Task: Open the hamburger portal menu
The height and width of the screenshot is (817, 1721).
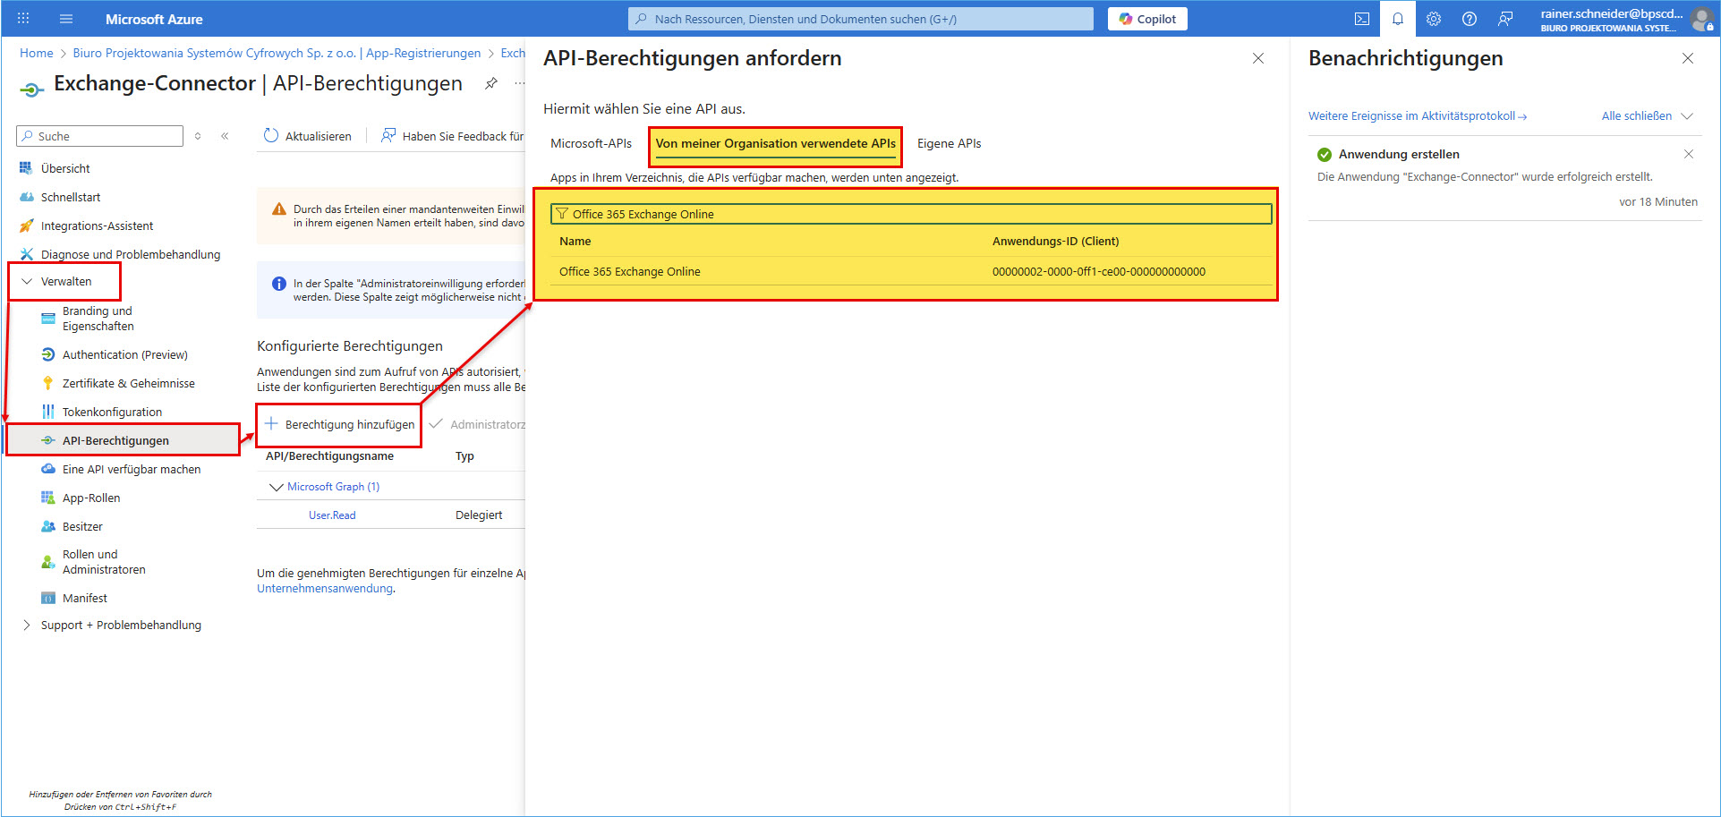Action: tap(66, 19)
